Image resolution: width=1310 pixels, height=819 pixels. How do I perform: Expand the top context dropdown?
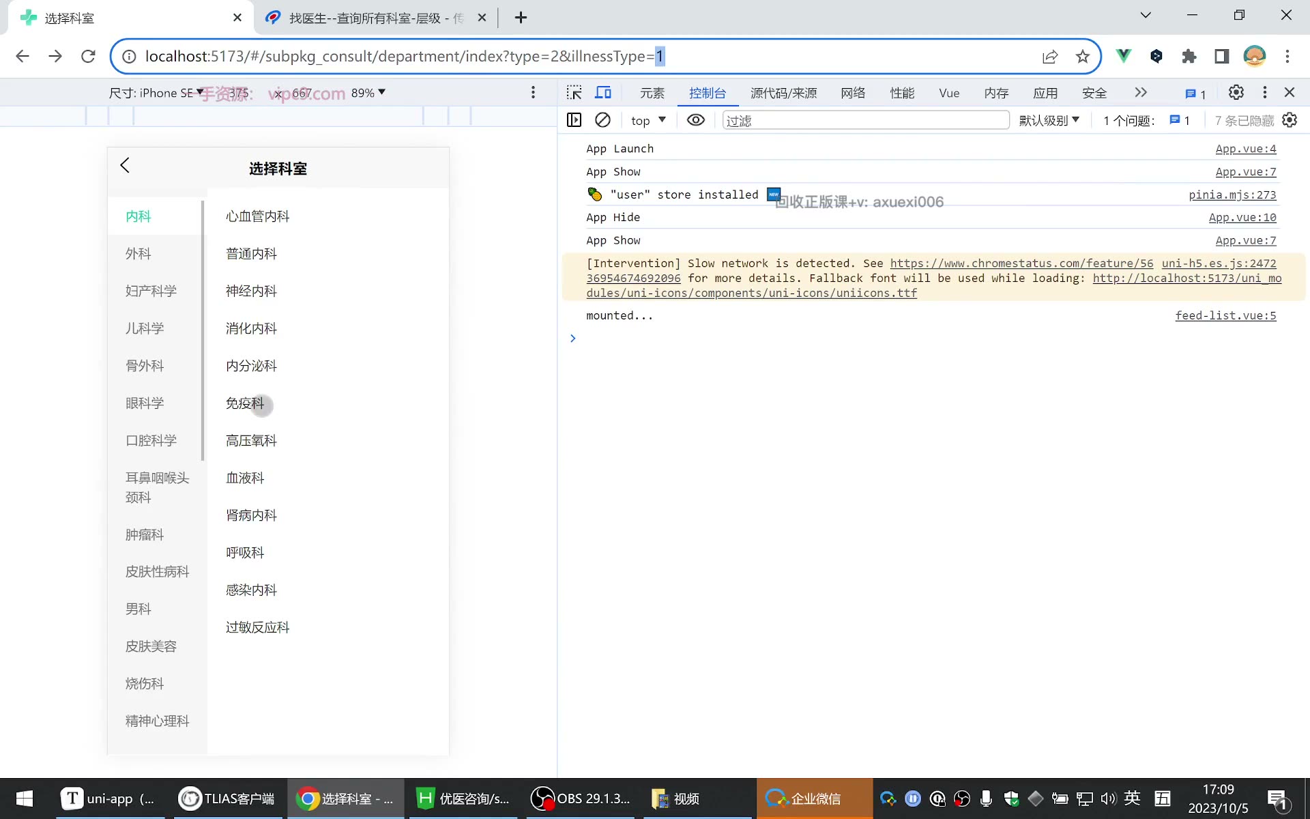pos(648,120)
